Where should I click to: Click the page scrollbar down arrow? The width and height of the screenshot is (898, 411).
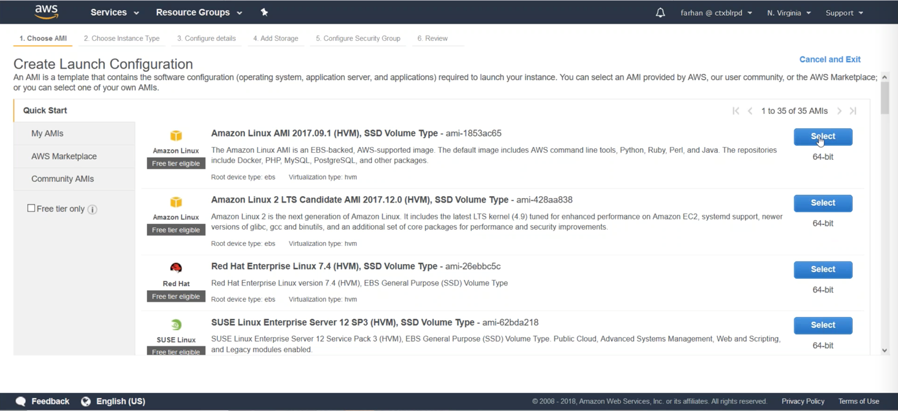[884, 350]
